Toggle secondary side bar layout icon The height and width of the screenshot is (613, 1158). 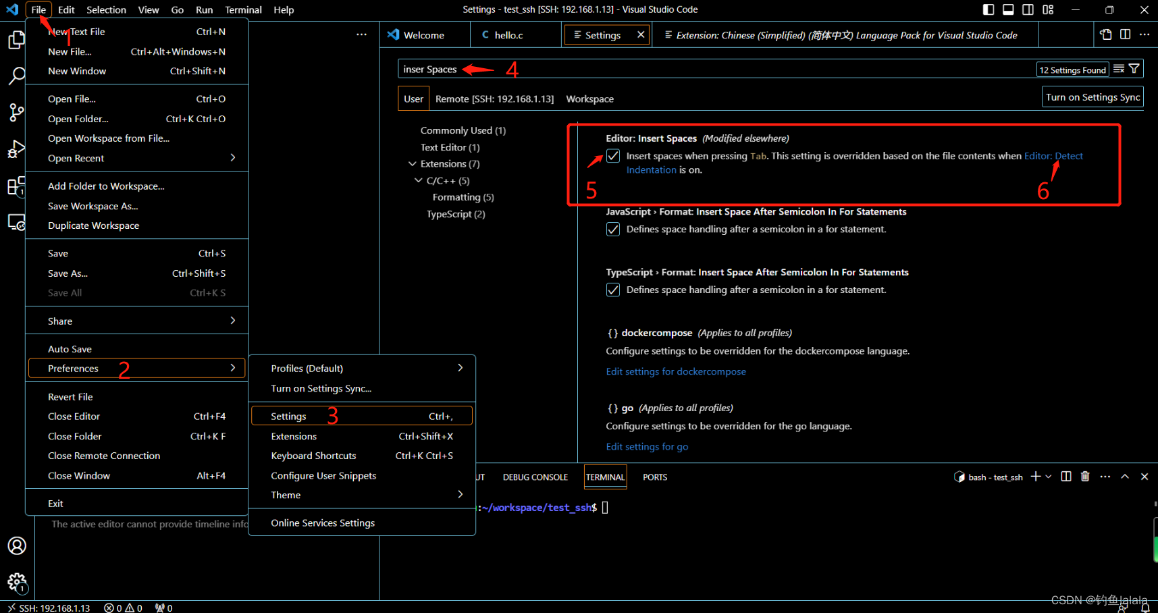point(1028,9)
